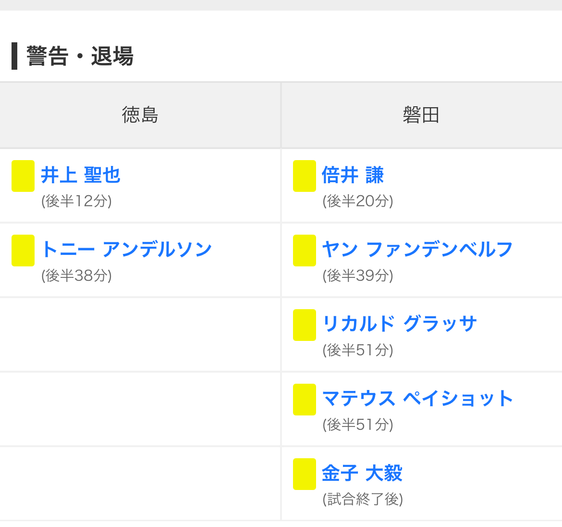Click the 徳島 team column header
Image resolution: width=562 pixels, height=527 pixels.
coord(140,115)
